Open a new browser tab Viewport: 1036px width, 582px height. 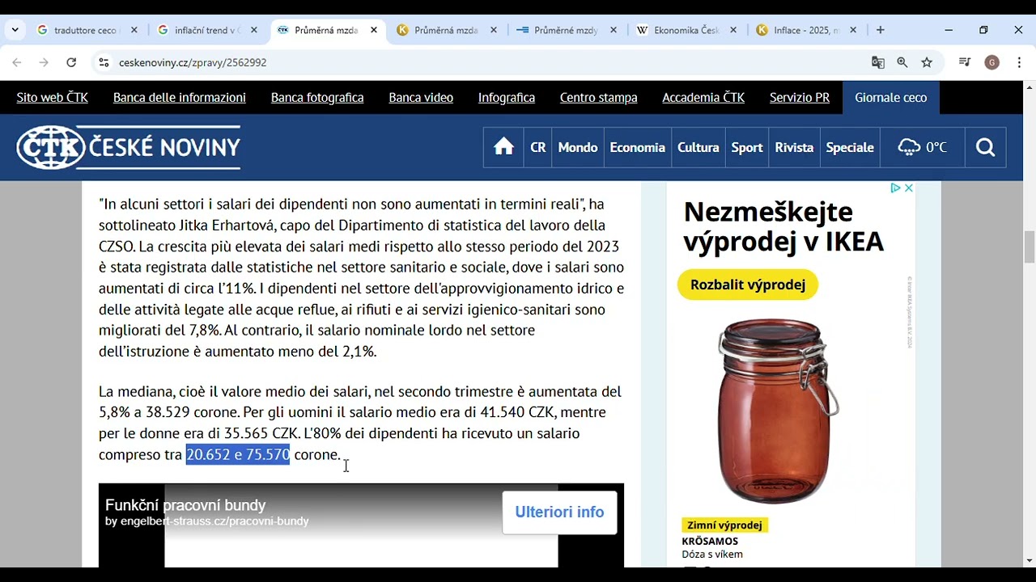click(881, 30)
